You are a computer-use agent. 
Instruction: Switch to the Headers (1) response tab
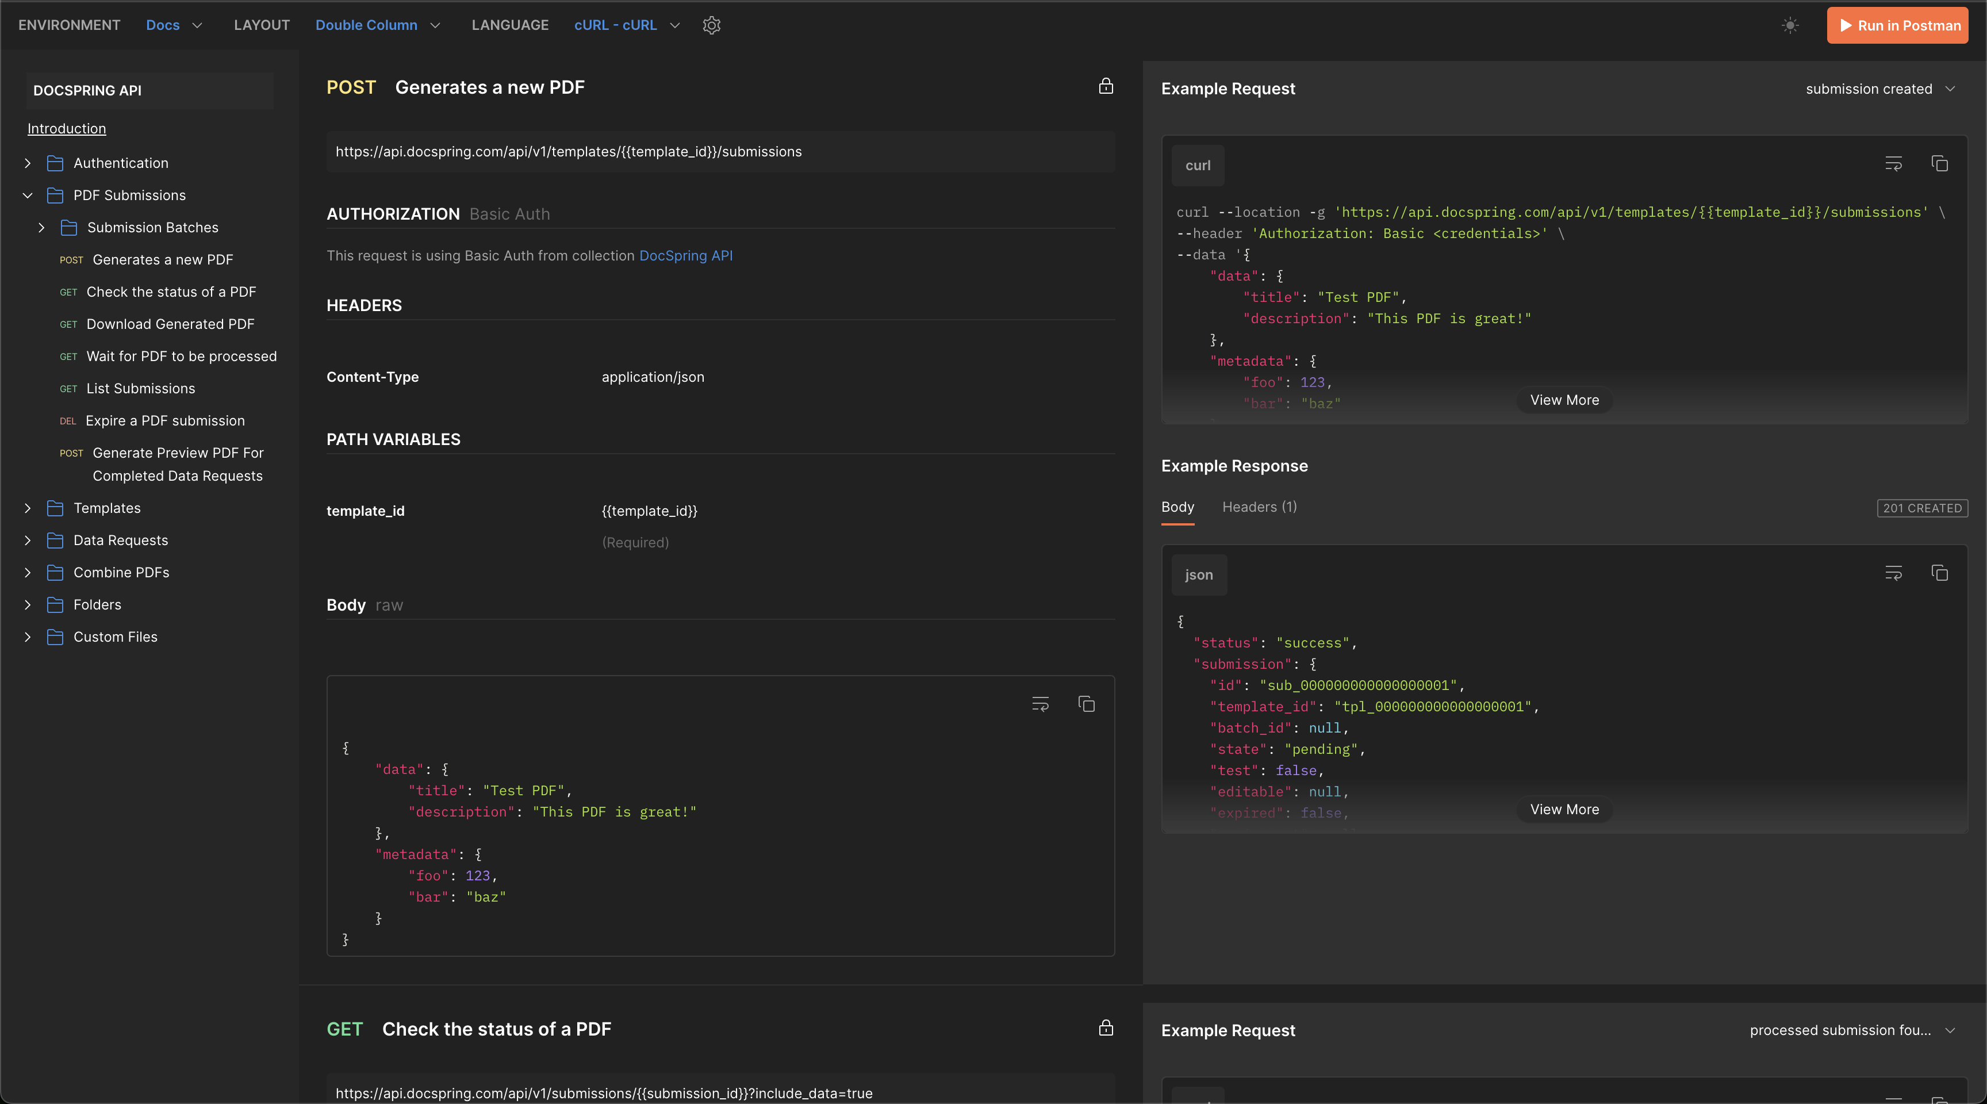tap(1260, 507)
